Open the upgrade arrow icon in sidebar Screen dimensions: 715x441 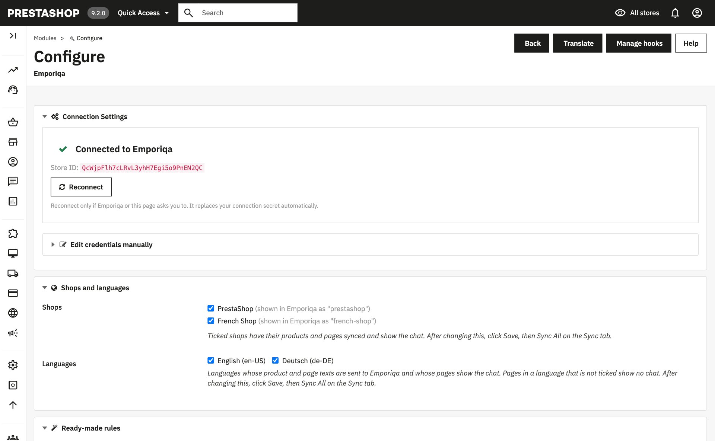coord(13,405)
